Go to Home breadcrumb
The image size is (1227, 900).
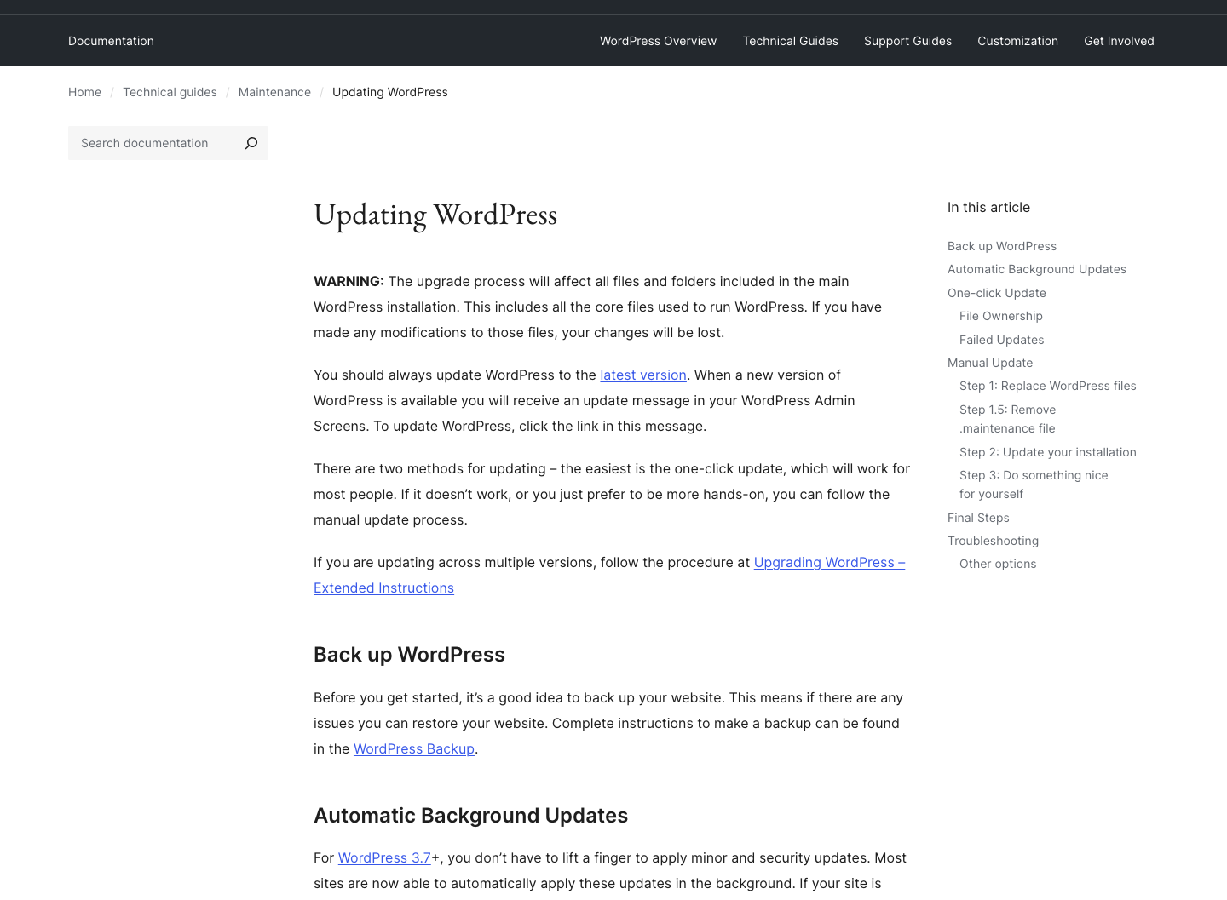(84, 92)
